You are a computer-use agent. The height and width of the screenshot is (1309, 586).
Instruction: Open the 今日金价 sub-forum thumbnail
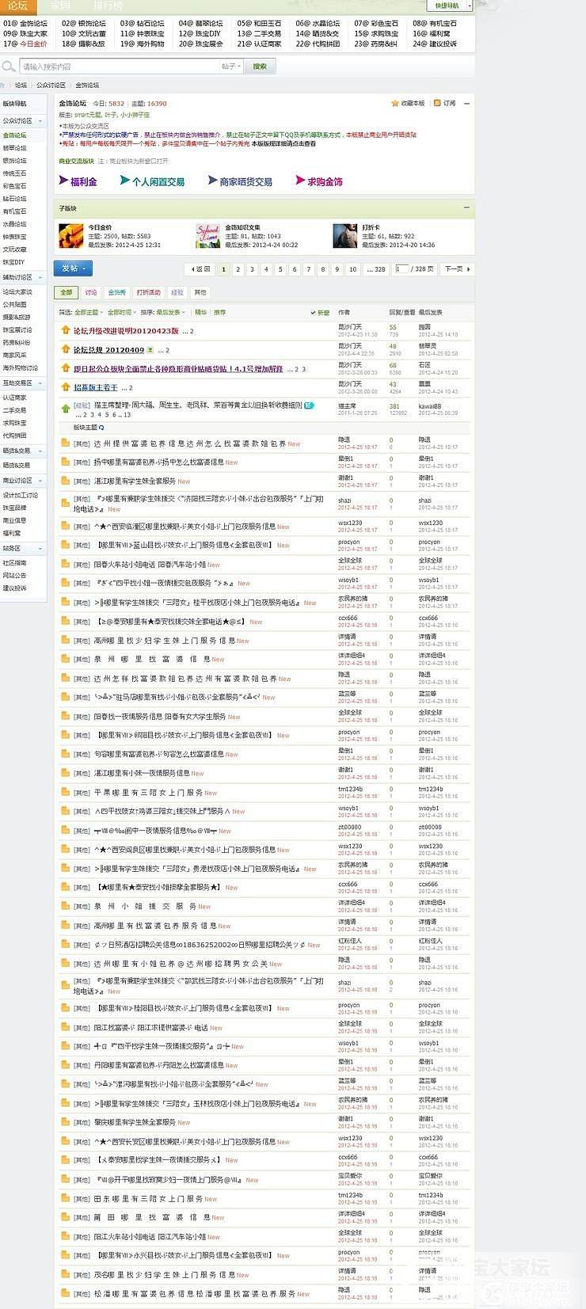70,236
